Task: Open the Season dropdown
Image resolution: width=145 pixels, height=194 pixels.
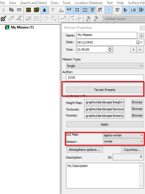Action: pyautogui.click(x=123, y=141)
